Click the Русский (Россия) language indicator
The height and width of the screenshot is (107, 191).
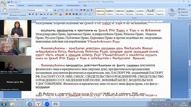tap(42, 100)
